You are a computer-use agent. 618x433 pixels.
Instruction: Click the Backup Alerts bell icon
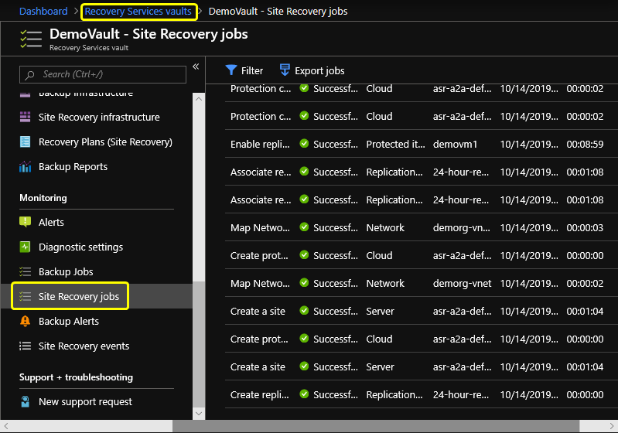pyautogui.click(x=25, y=321)
